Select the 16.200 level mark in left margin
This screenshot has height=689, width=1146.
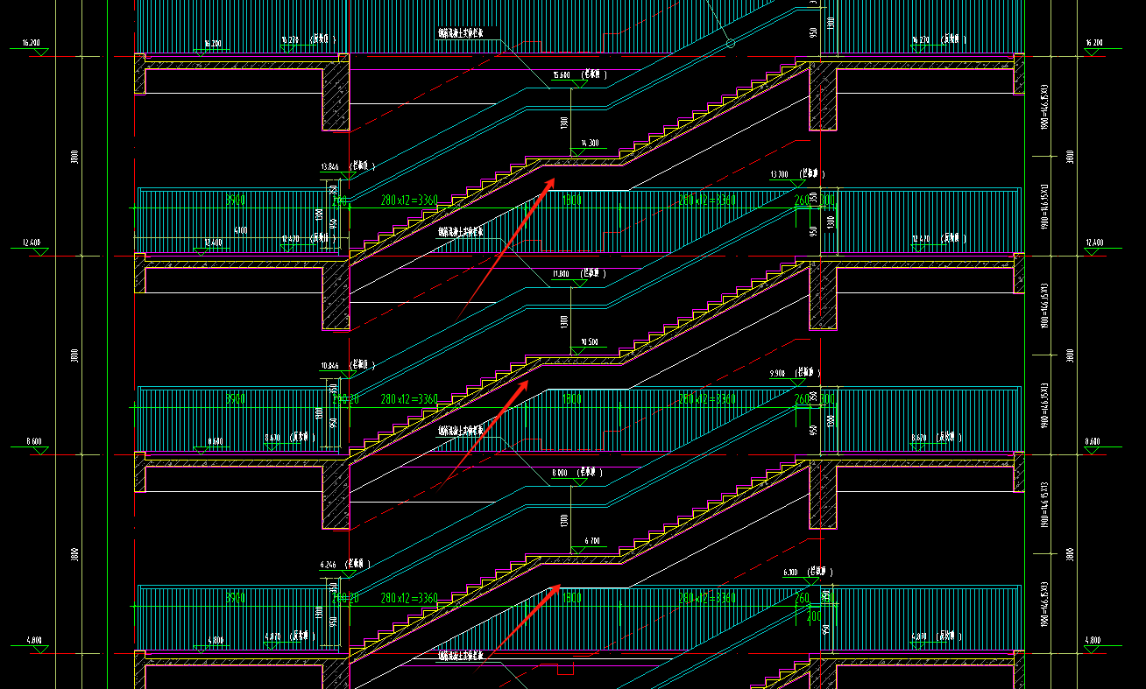tap(31, 42)
